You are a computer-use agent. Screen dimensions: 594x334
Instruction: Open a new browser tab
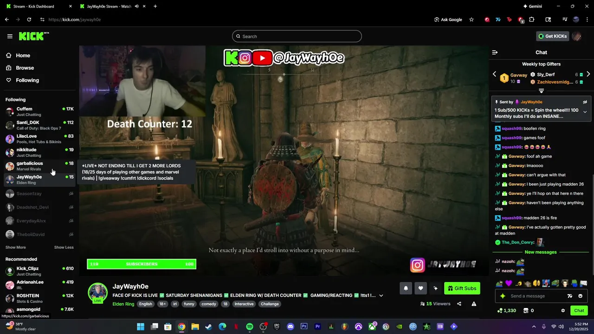[x=155, y=6]
